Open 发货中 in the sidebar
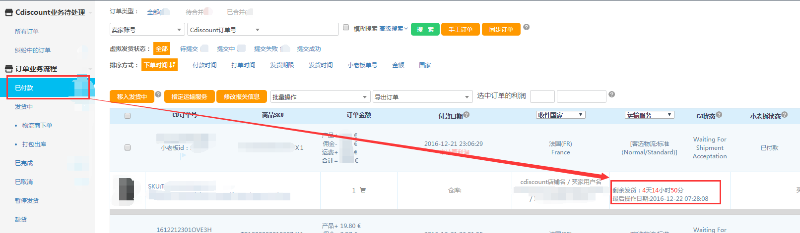This screenshot has width=800, height=233. (24, 106)
